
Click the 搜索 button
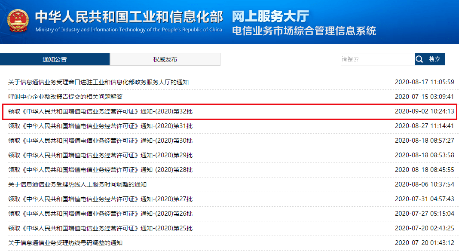point(430,59)
